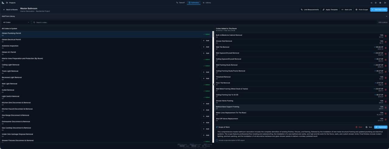Click the scope of work description text area

click(x=301, y=134)
